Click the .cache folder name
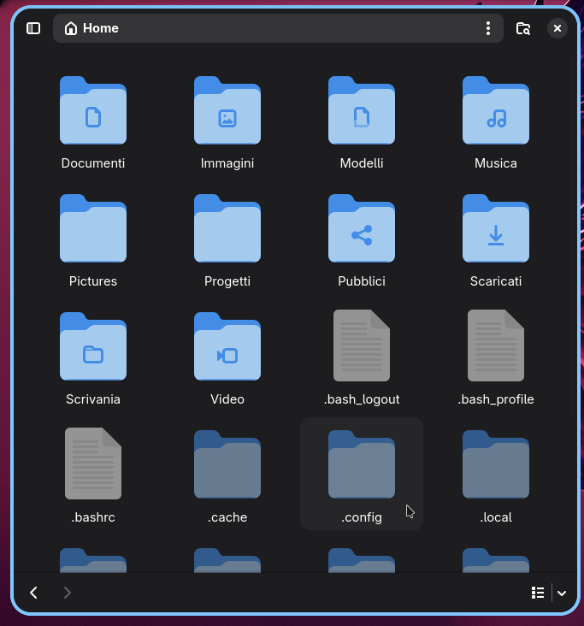584x626 pixels. point(227,517)
